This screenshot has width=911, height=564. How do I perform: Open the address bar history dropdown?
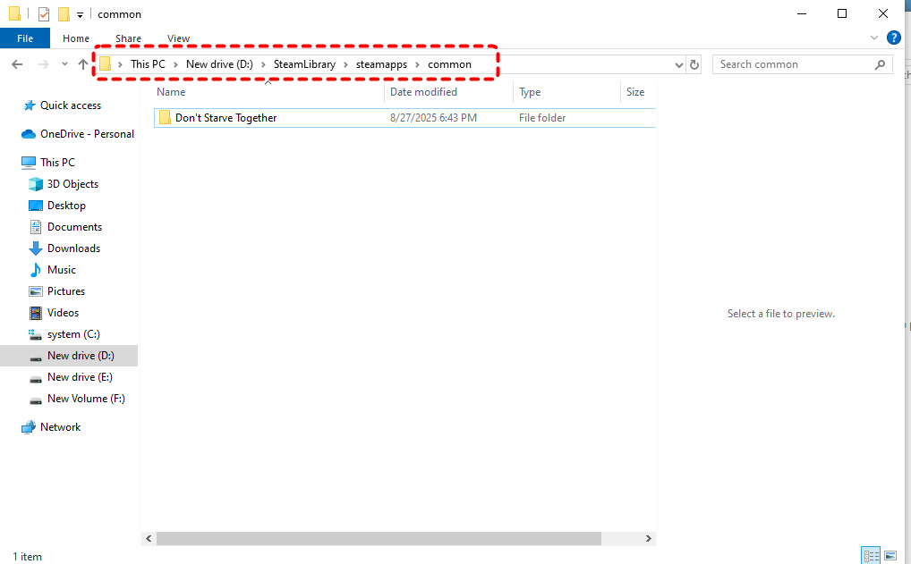click(678, 64)
